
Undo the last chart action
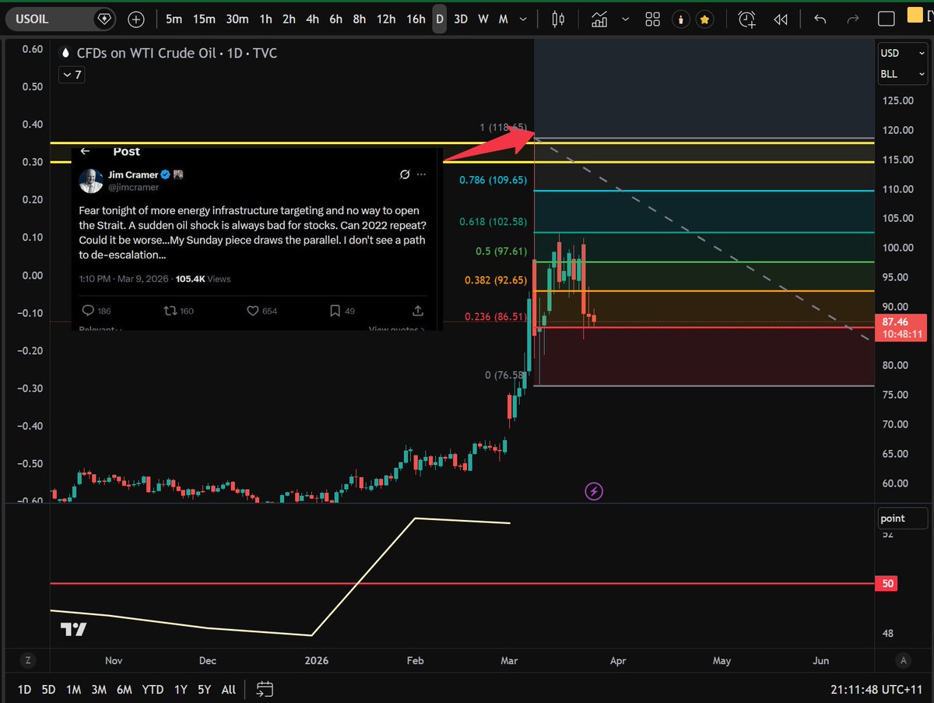[820, 19]
